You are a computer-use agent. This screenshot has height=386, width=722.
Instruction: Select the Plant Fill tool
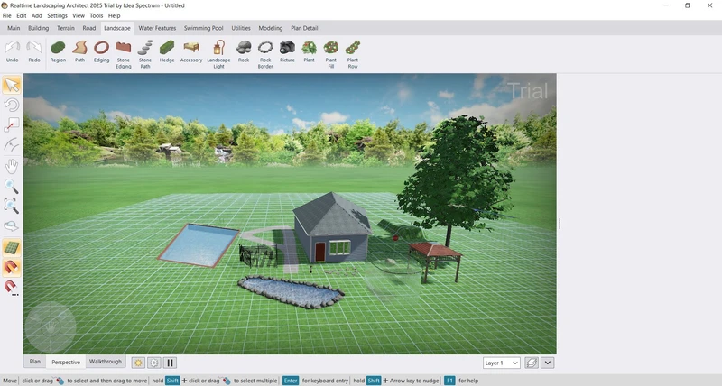click(330, 54)
